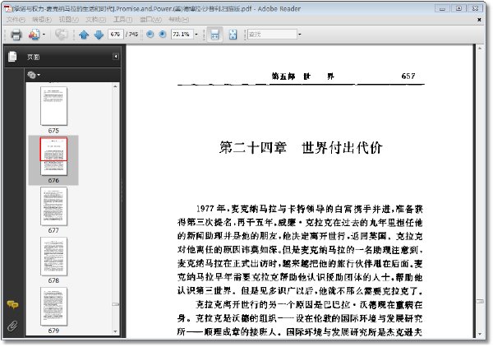Image resolution: width=493 pixels, height=347 pixels.
Task: Go to next page with down arrow
Action: (x=99, y=35)
